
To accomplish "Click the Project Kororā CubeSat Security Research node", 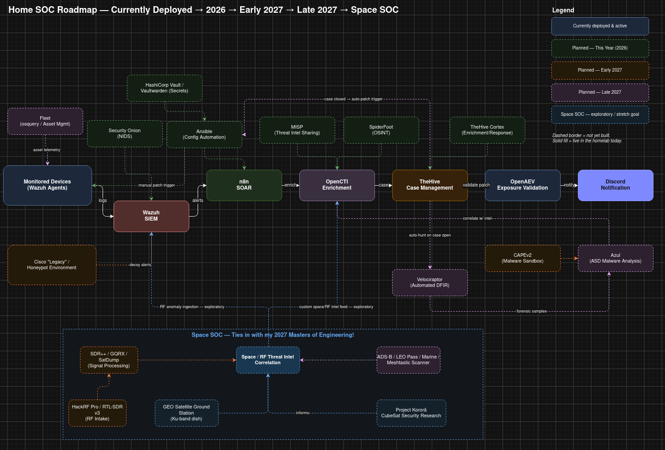I will [x=411, y=413].
